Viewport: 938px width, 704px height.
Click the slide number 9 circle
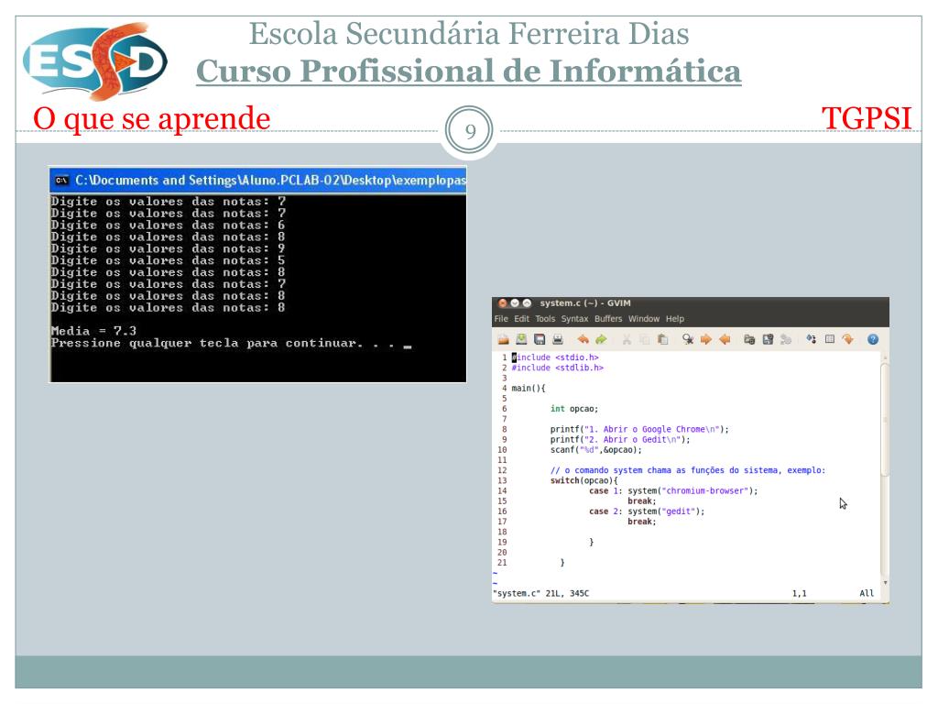point(470,130)
